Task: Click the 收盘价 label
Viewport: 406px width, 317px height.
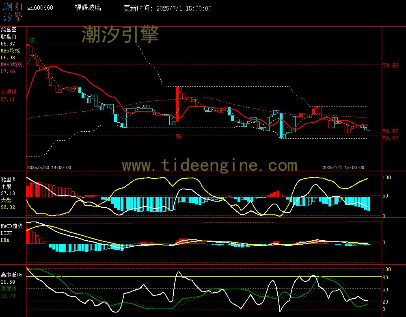Action: pos(9,37)
